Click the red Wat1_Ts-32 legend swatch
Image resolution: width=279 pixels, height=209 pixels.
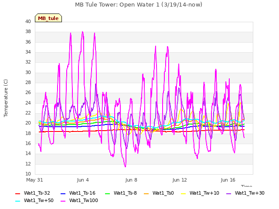(x=17, y=193)
